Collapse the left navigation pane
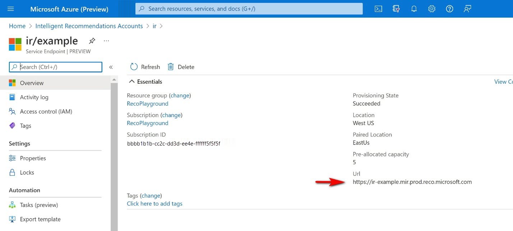 [x=111, y=67]
